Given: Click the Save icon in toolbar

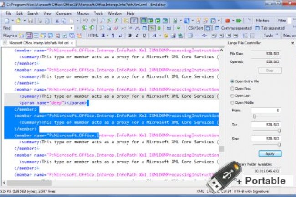Looking at the screenshot, I should 30,21.
